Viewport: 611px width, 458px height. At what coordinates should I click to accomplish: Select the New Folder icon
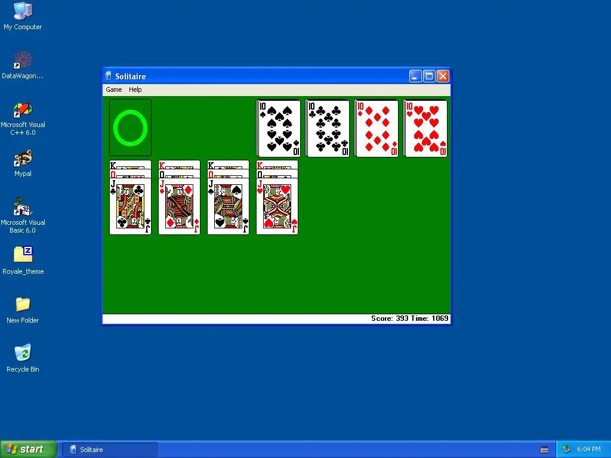pyautogui.click(x=23, y=310)
